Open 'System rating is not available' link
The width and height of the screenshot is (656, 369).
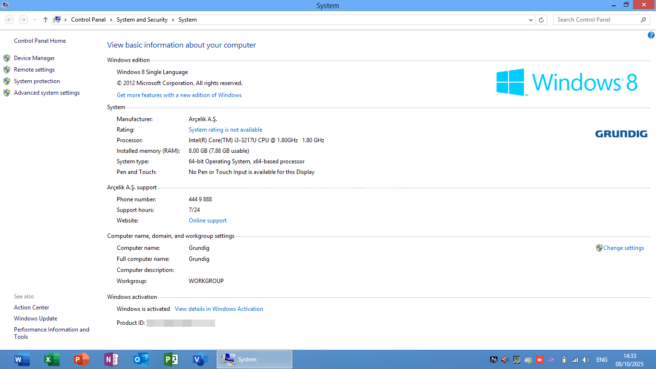(225, 130)
